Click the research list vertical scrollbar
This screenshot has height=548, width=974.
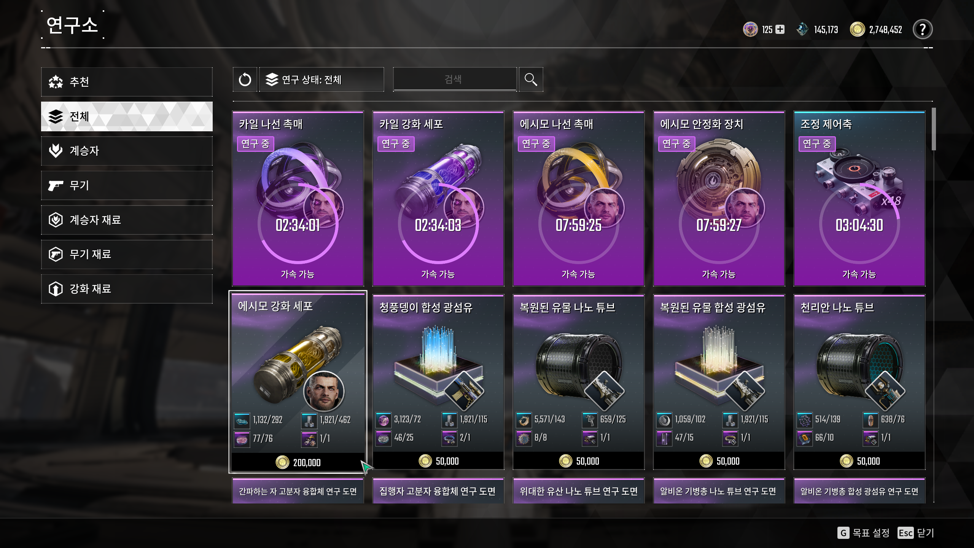tap(934, 129)
